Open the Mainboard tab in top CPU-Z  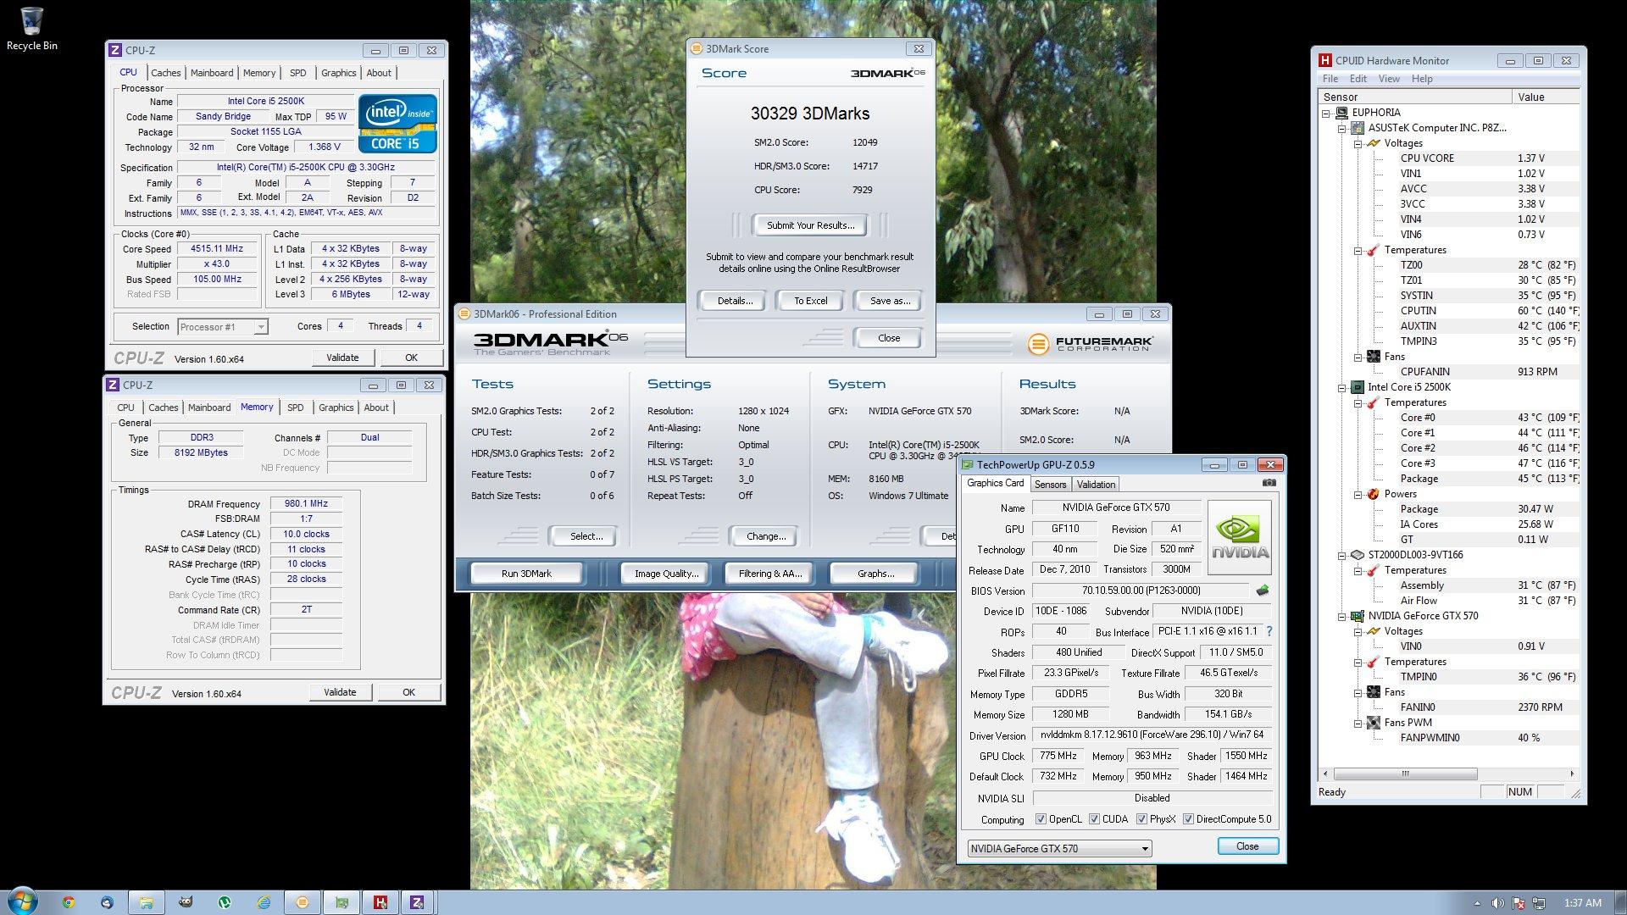click(212, 73)
